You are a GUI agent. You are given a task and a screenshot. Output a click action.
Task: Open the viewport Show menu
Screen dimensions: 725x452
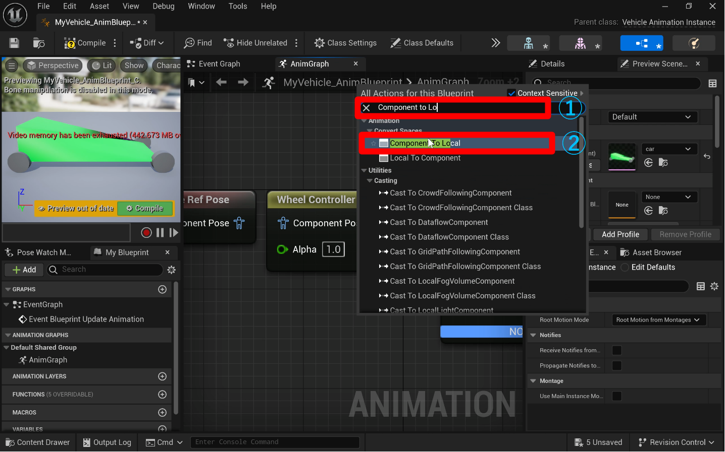pyautogui.click(x=134, y=66)
